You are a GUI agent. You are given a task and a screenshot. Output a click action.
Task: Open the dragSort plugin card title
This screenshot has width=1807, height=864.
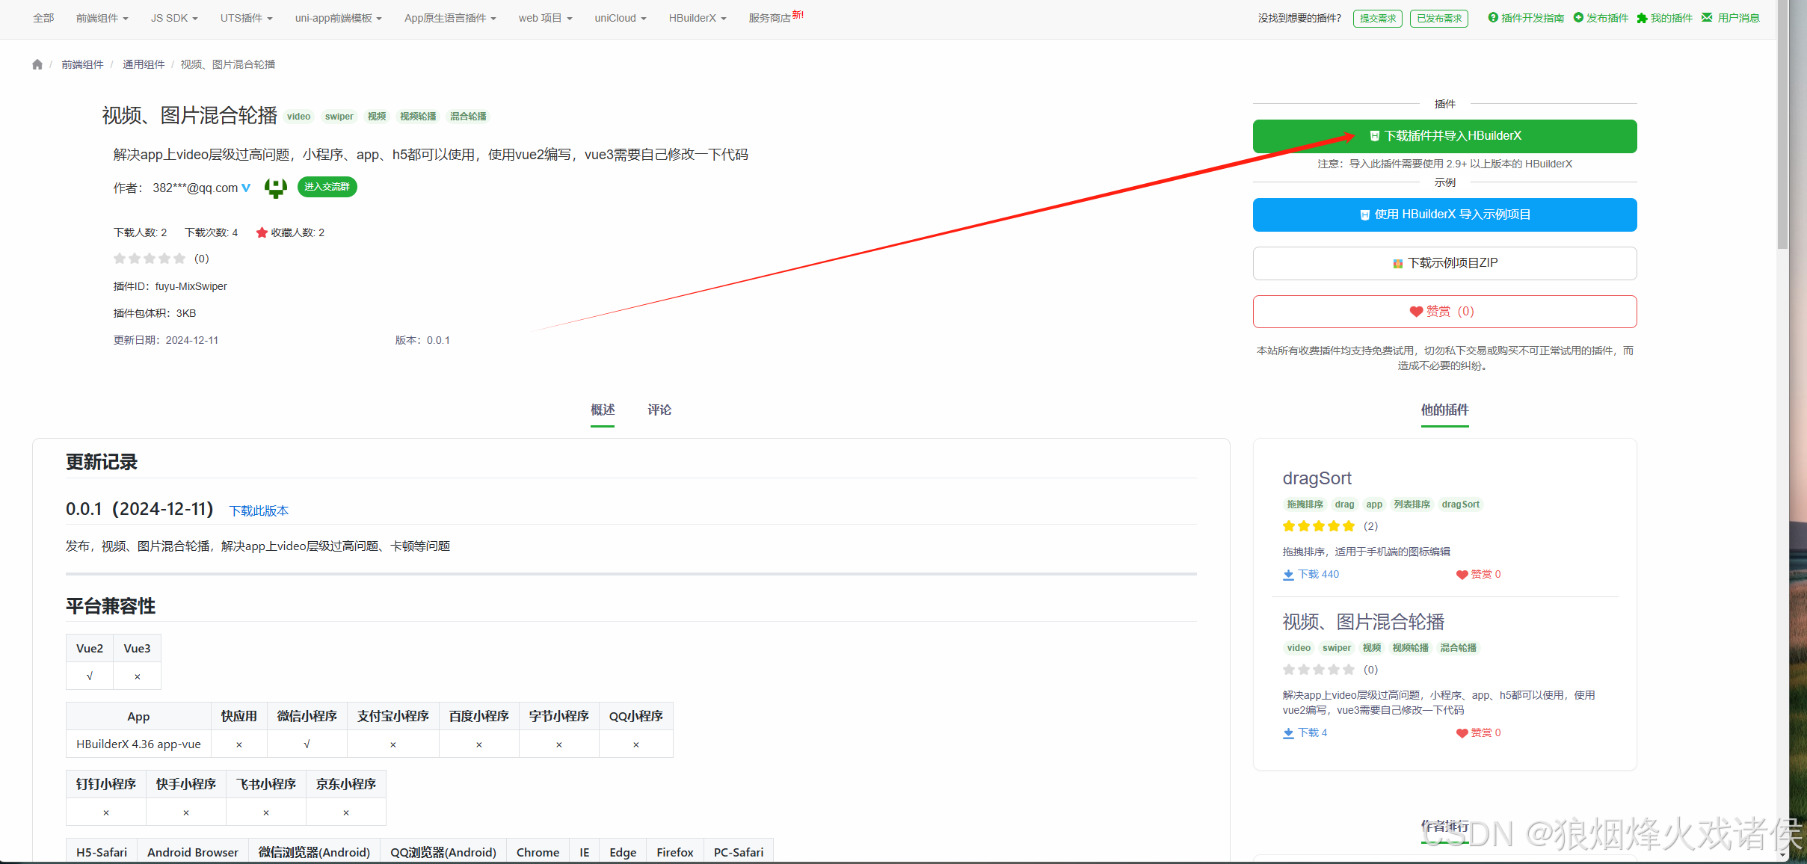1317,478
